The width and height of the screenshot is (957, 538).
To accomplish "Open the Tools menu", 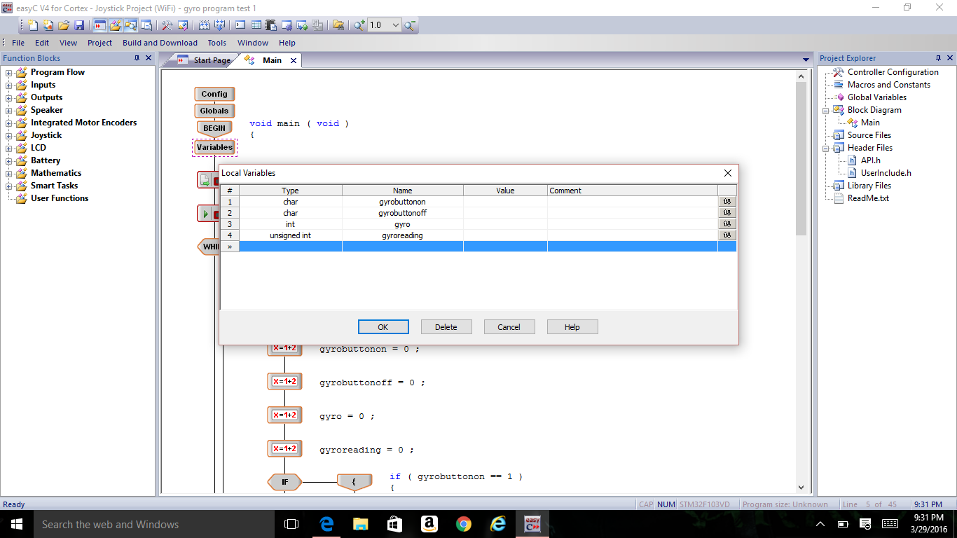I will pos(217,43).
